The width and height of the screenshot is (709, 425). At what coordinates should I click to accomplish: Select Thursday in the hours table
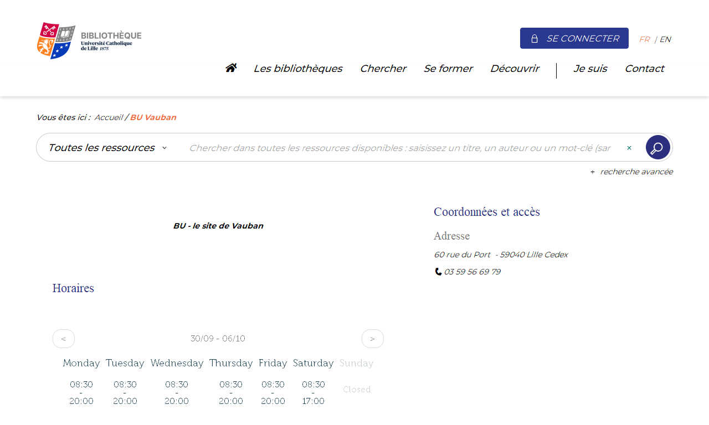coord(231,363)
